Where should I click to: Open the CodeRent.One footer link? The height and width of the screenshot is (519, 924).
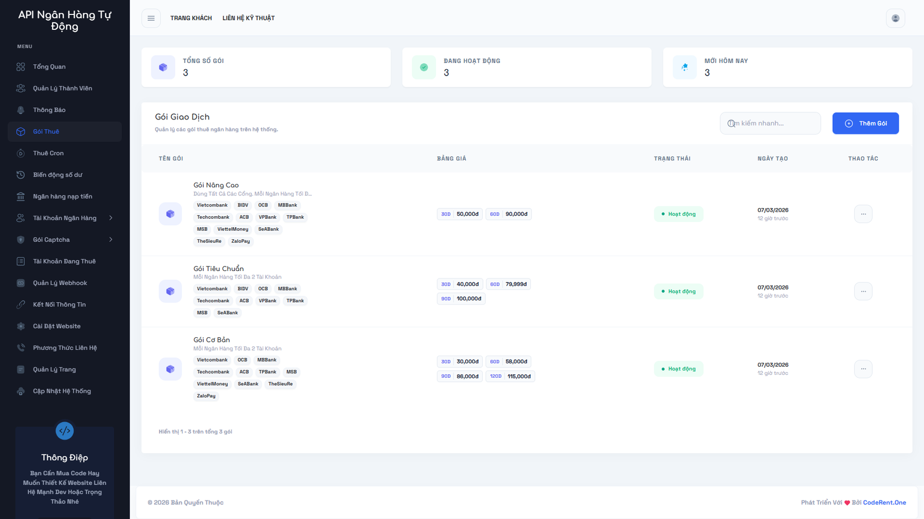[x=884, y=503]
